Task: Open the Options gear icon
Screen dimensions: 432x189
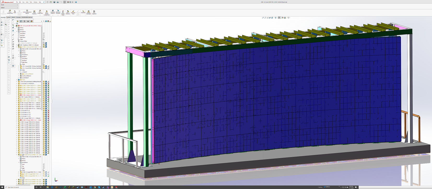Action: pyautogui.click(x=73, y=2)
